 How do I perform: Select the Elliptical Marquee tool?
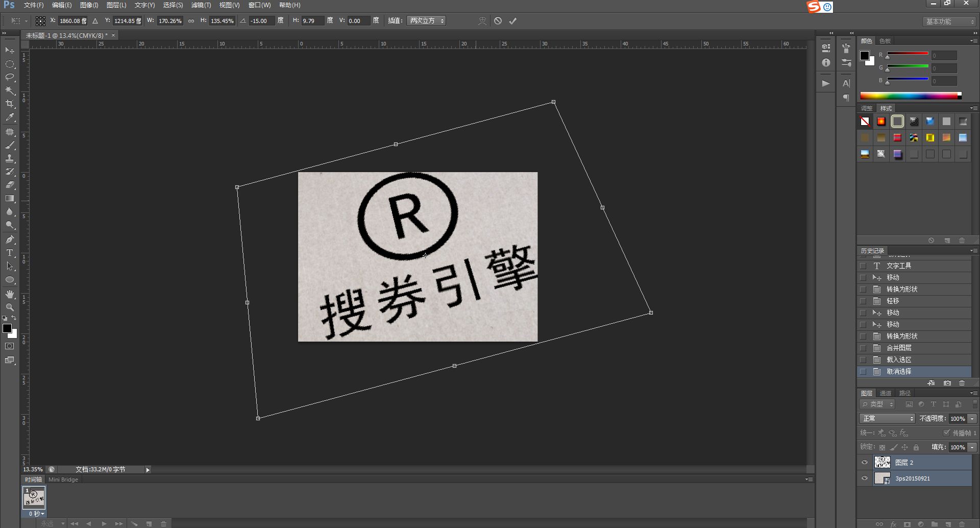pos(10,64)
